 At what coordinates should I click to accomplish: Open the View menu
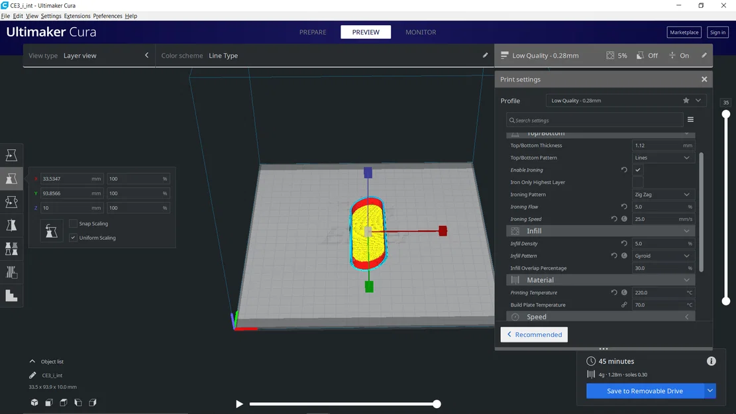click(32, 16)
